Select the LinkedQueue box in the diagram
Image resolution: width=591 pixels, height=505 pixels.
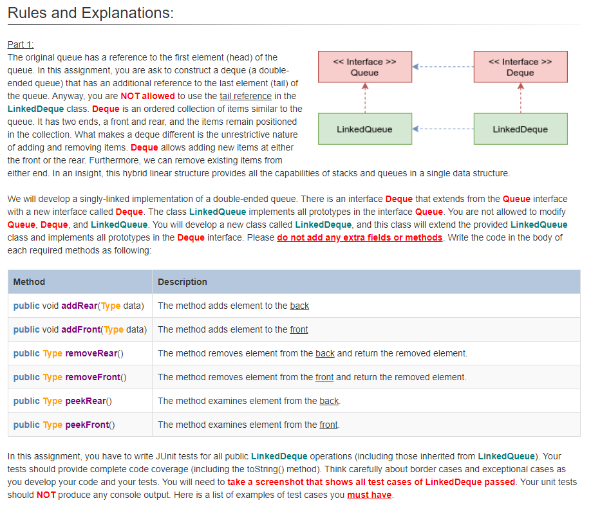[x=364, y=129]
